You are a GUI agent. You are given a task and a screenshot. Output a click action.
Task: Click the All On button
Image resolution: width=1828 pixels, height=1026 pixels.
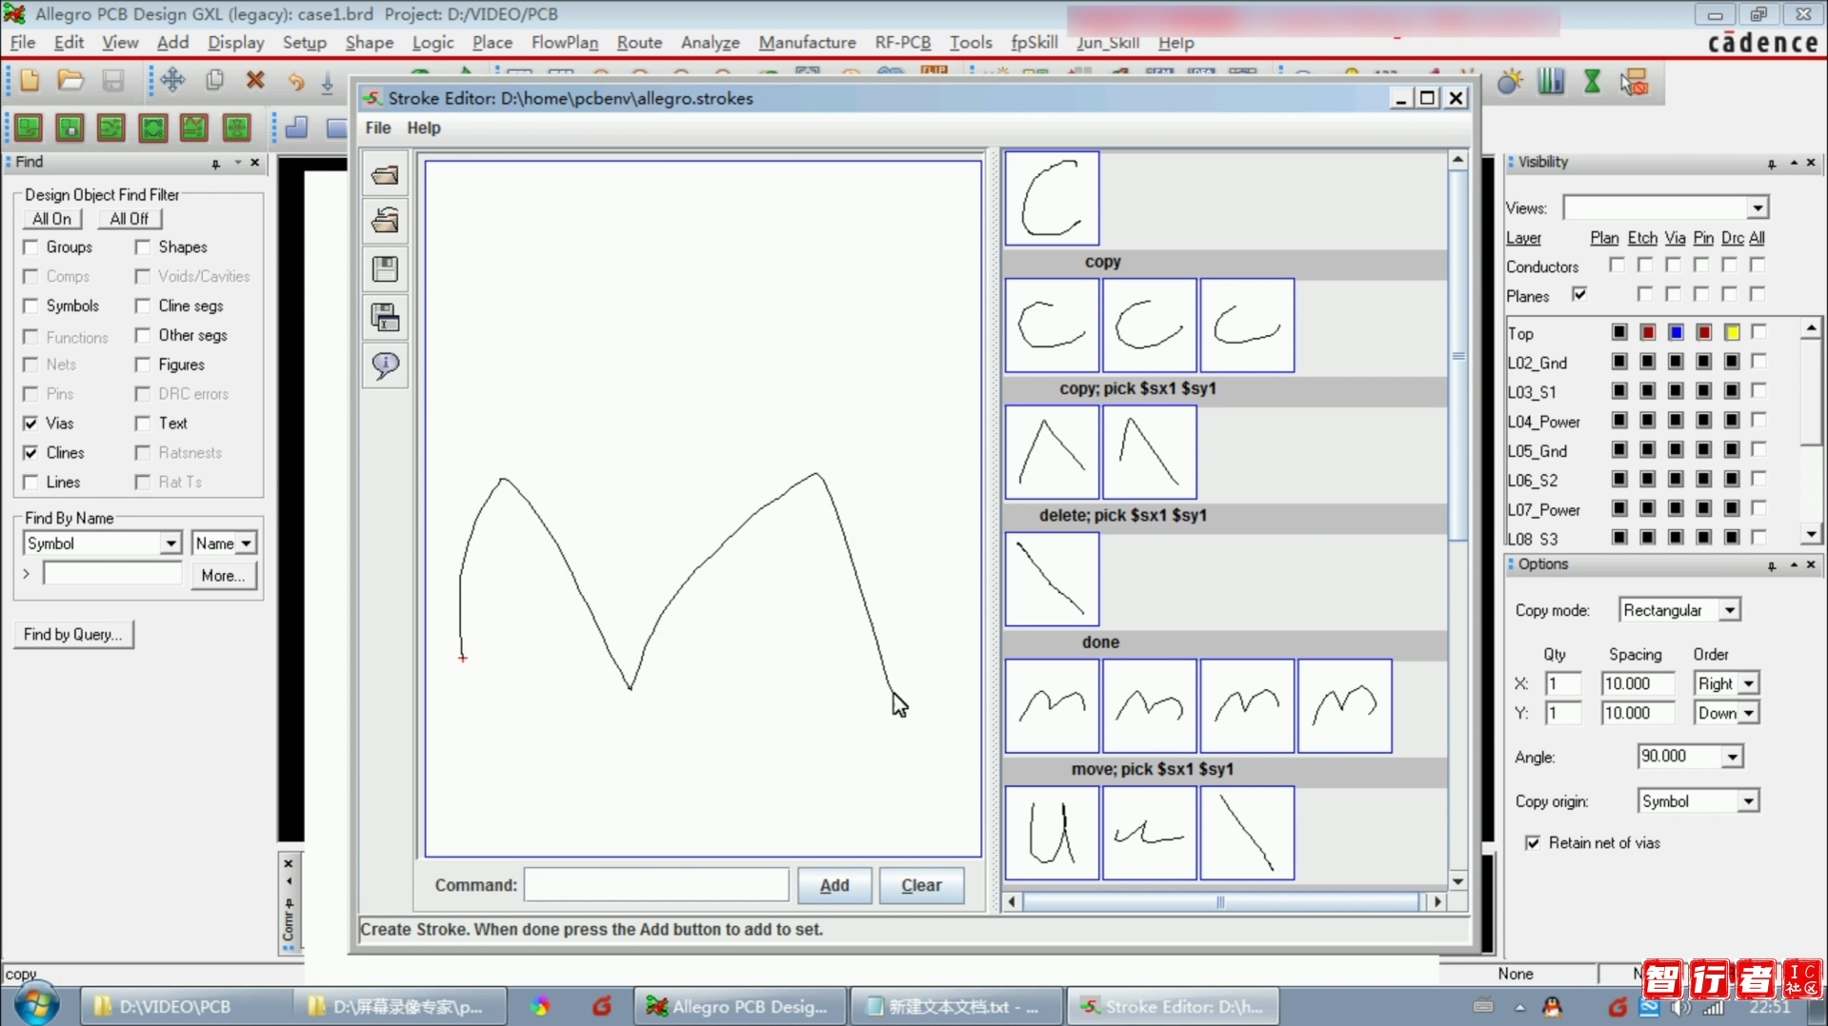coord(51,219)
